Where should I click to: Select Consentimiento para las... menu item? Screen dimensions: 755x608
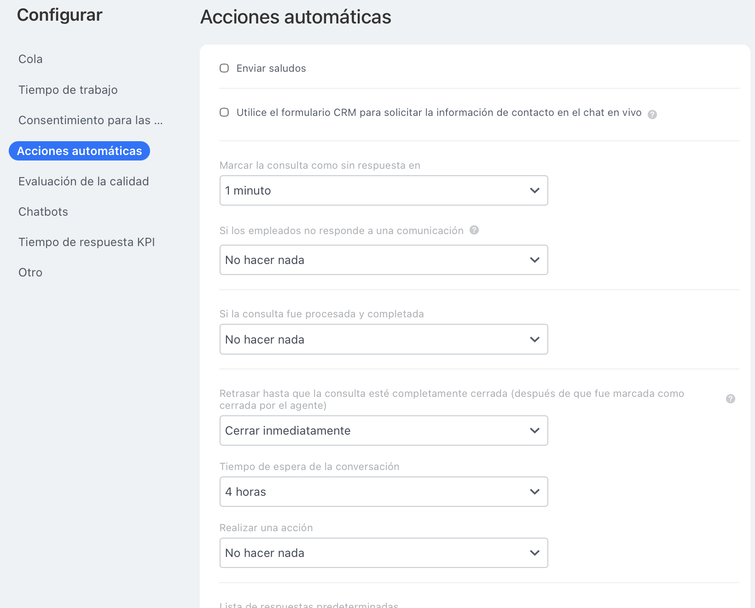tap(90, 120)
